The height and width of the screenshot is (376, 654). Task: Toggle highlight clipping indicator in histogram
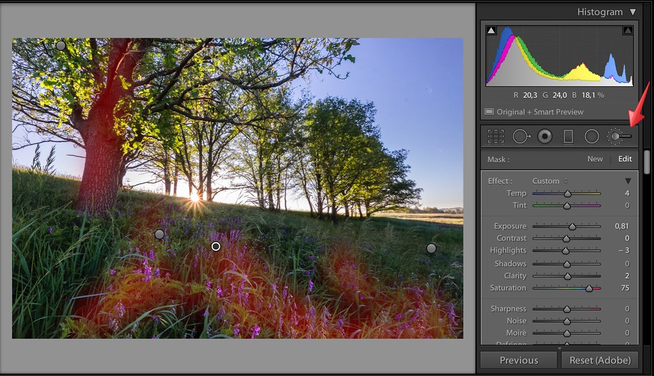point(628,31)
